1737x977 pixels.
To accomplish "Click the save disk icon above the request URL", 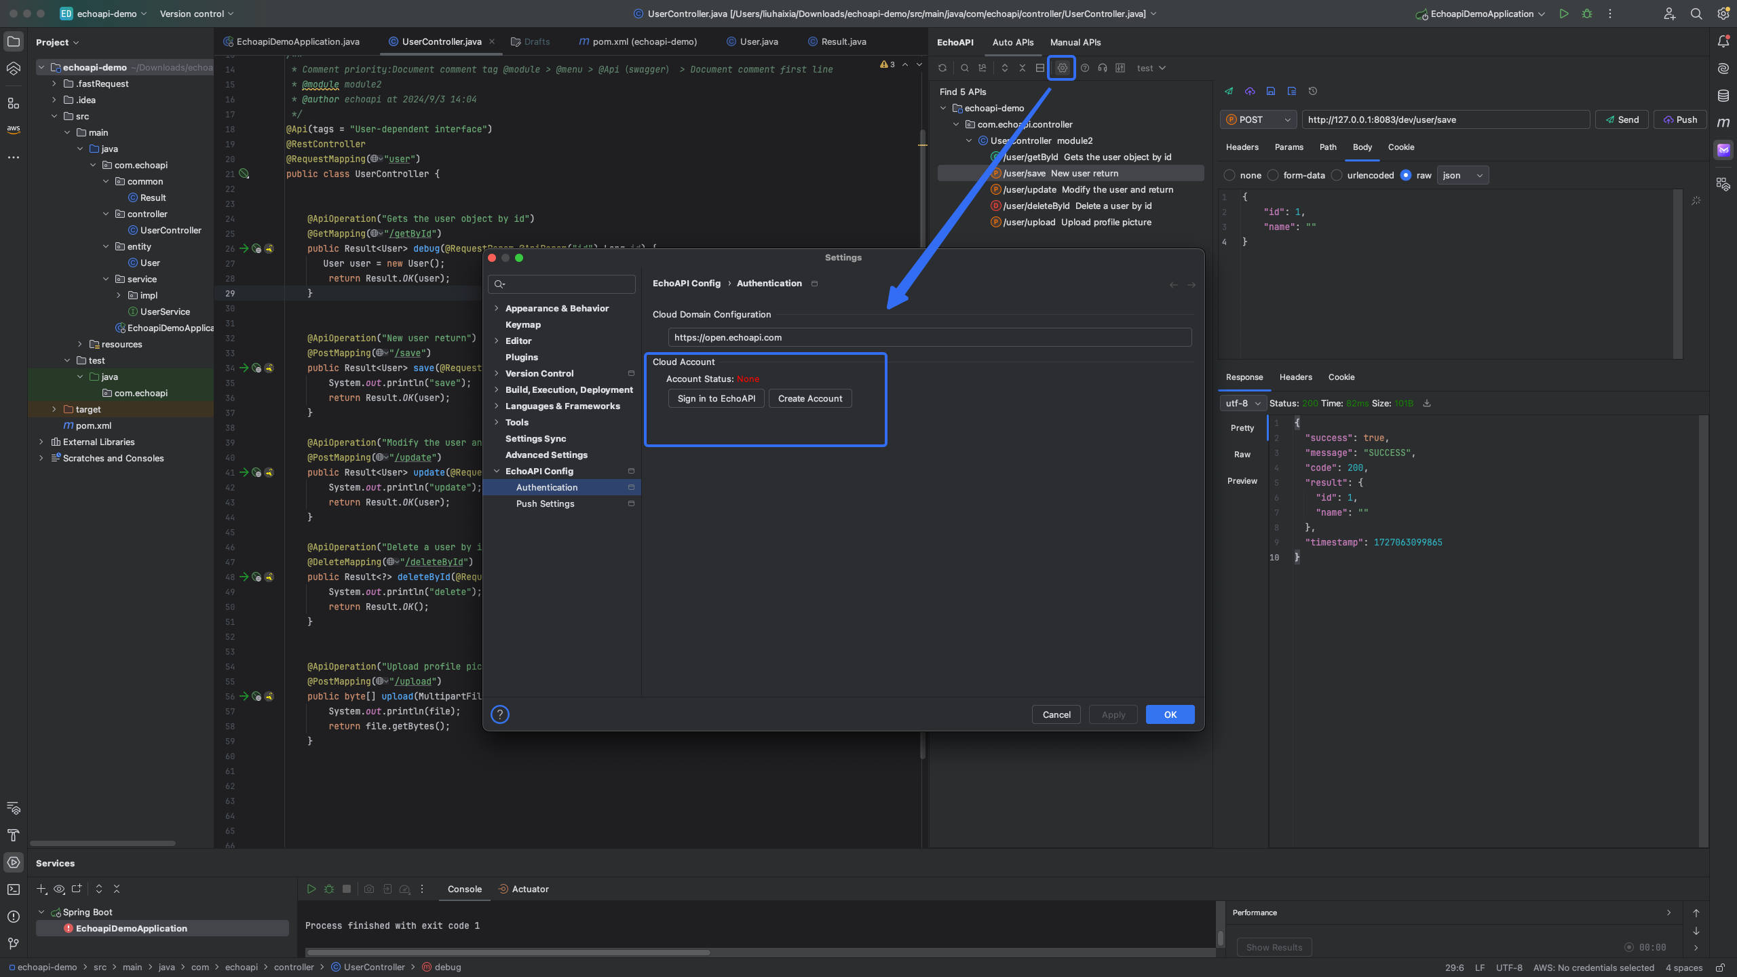I will pyautogui.click(x=1271, y=91).
